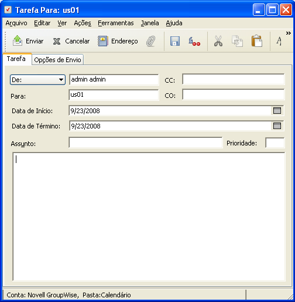Open calendar picker for Data de Início

point(277,111)
